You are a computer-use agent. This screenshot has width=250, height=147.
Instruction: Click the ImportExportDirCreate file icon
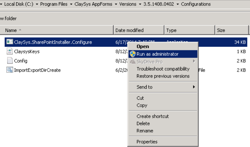[x=10, y=70]
